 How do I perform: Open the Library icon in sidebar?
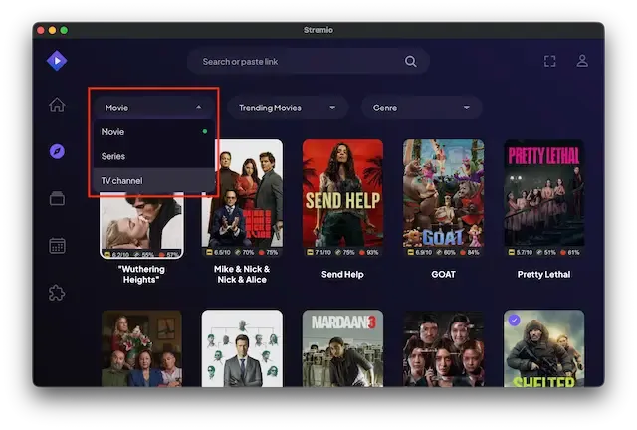57,198
